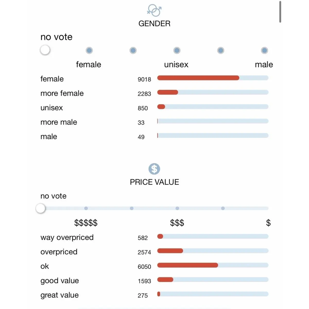Click the gender no vote white knob
309x309 pixels.
(x=45, y=50)
